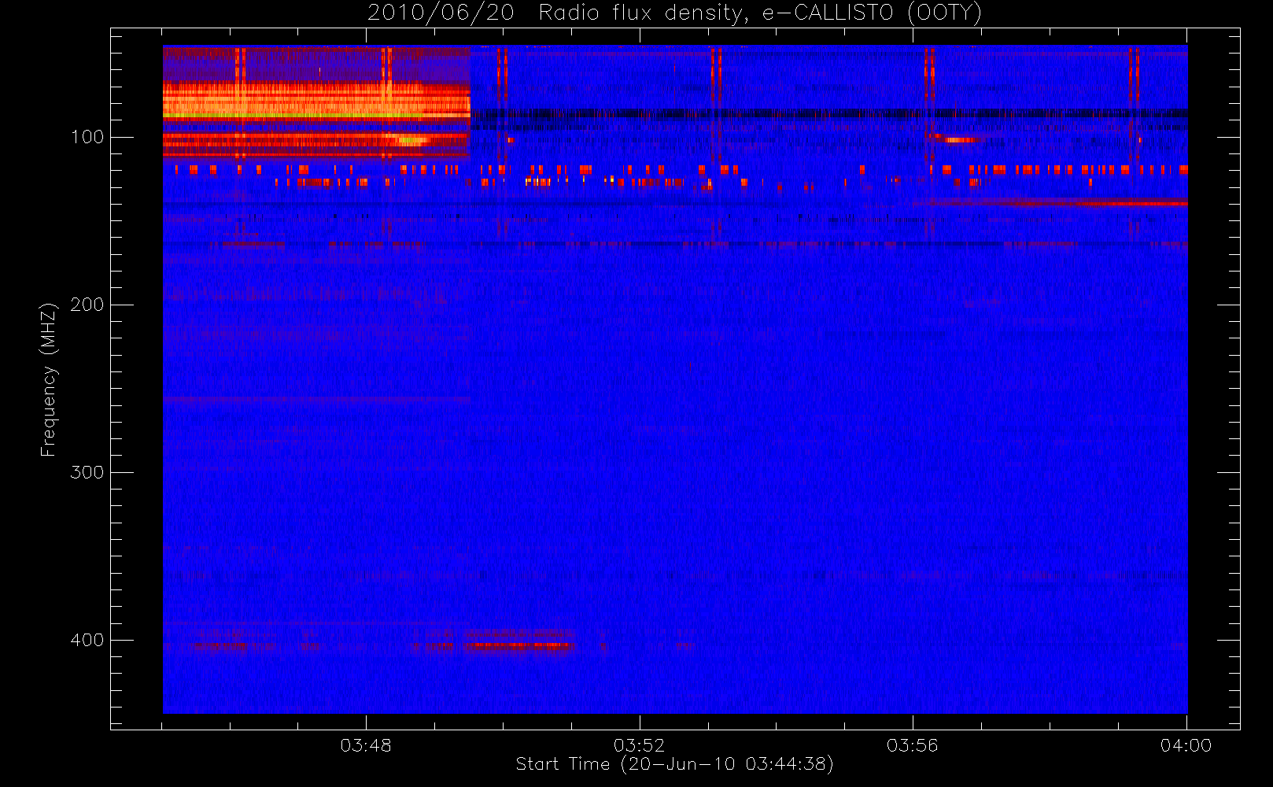Click the 300 frequency tick label
This screenshot has width=1273, height=787.
pyautogui.click(x=87, y=472)
